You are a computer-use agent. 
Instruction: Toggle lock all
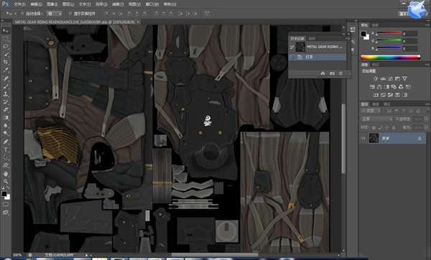point(394,128)
